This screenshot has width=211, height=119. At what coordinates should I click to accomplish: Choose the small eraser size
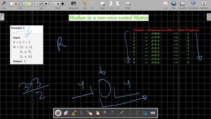pos(53,4)
